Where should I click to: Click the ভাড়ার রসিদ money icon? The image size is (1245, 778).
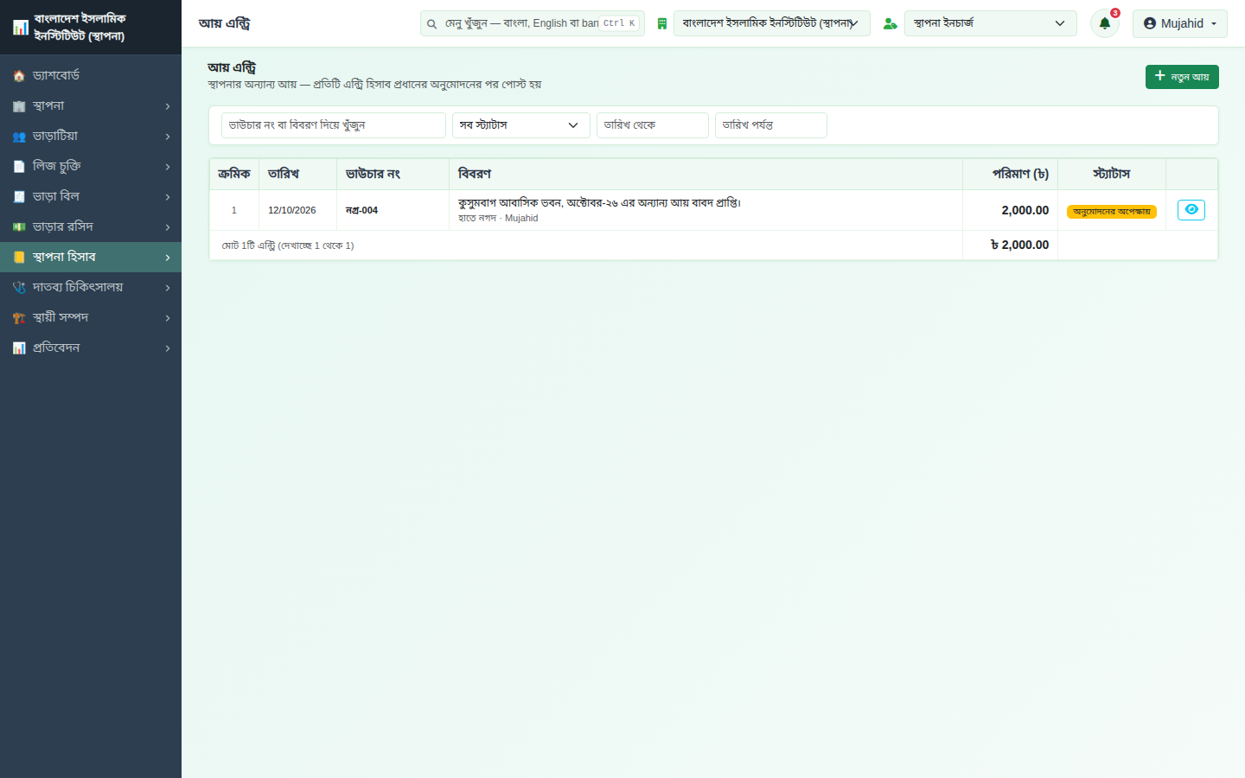pyautogui.click(x=19, y=227)
